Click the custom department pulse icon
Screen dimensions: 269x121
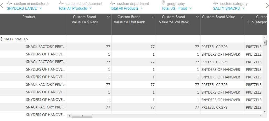[x=113, y=3]
